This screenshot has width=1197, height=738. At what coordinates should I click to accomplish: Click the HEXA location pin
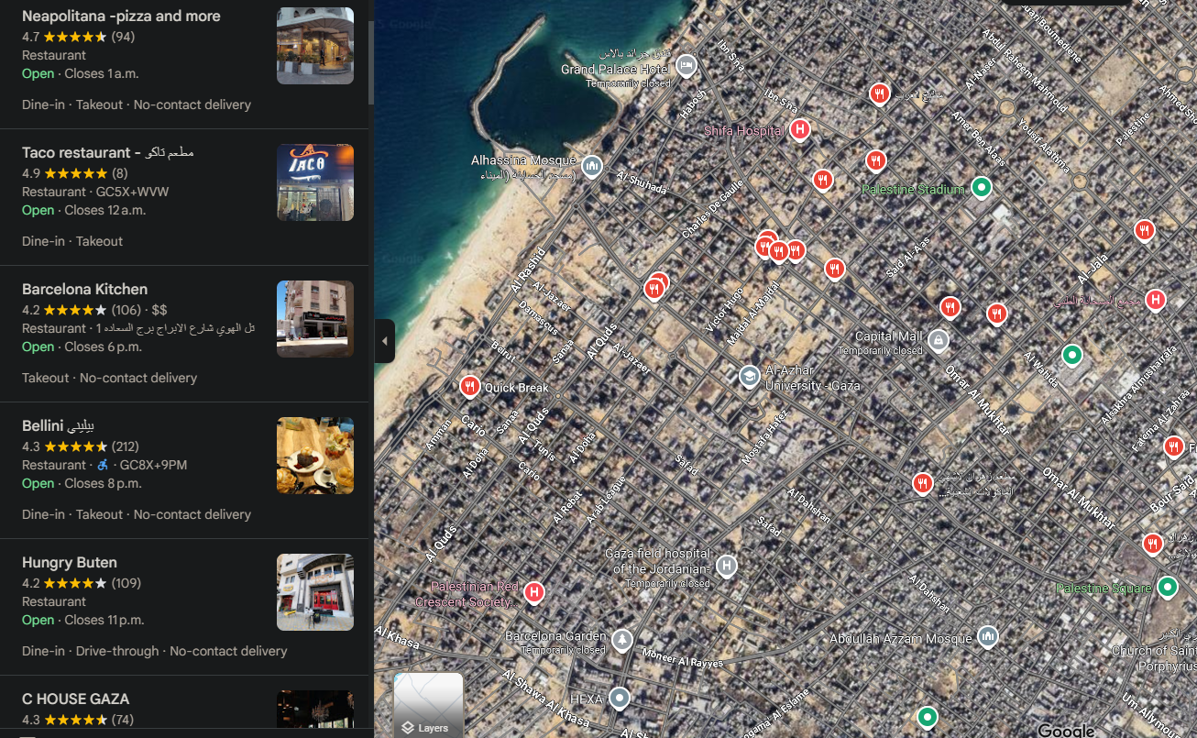tap(620, 698)
